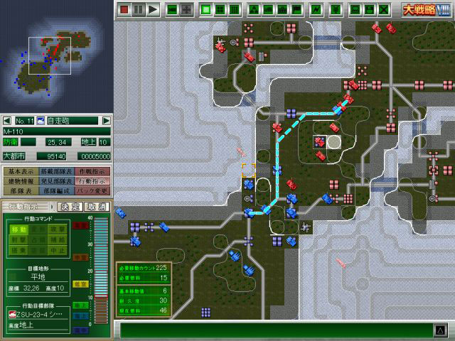This screenshot has width=455, height=341.
Task: Click the four-arrow move/scroll toolbar icon
Action: pyautogui.click(x=186, y=10)
